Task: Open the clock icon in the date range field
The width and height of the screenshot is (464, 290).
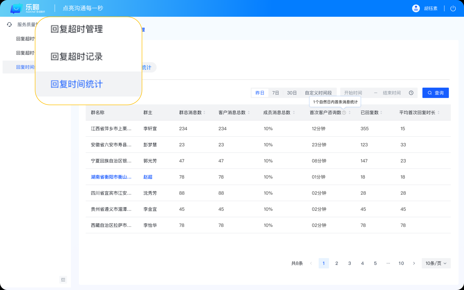Action: 411,93
